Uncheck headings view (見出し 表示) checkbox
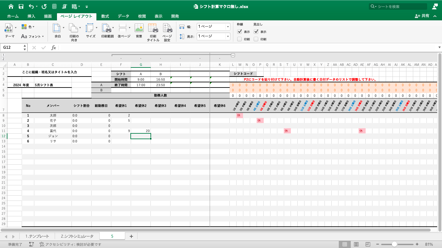This screenshot has height=248, width=442. click(x=256, y=32)
